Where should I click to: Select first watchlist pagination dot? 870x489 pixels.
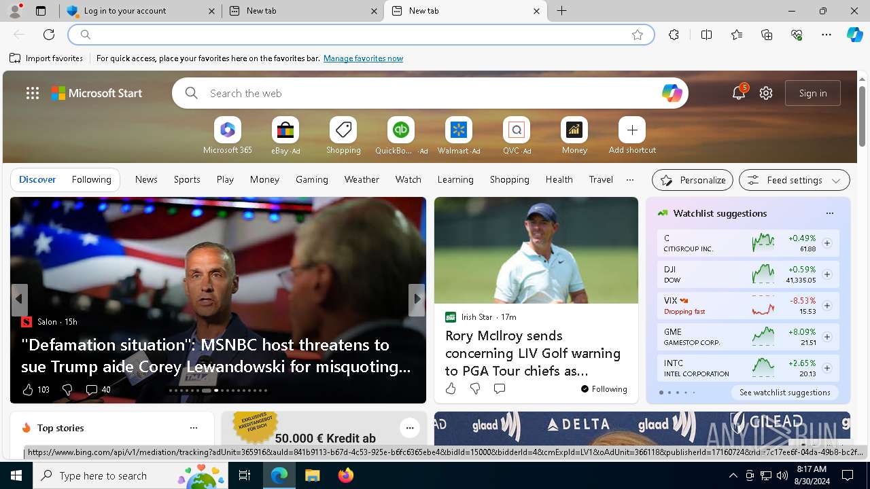tap(661, 393)
